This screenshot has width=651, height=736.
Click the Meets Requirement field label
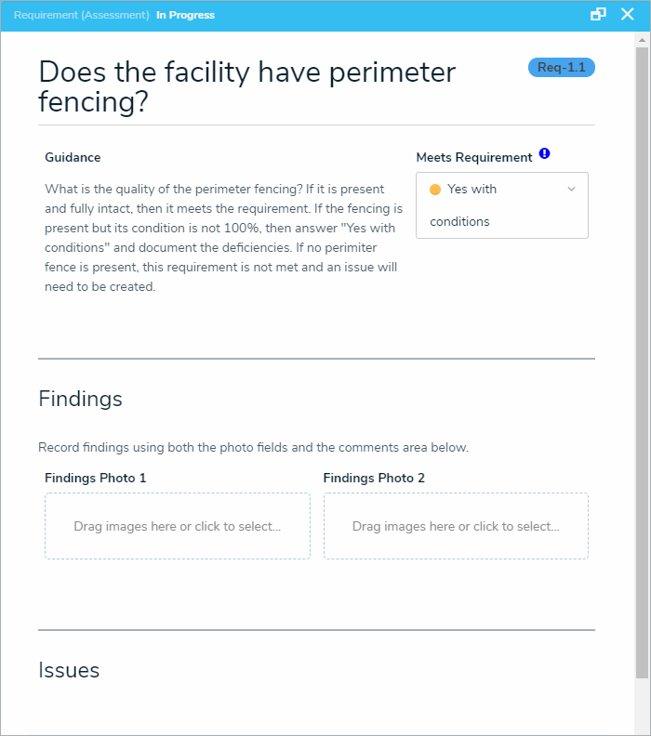coord(473,158)
